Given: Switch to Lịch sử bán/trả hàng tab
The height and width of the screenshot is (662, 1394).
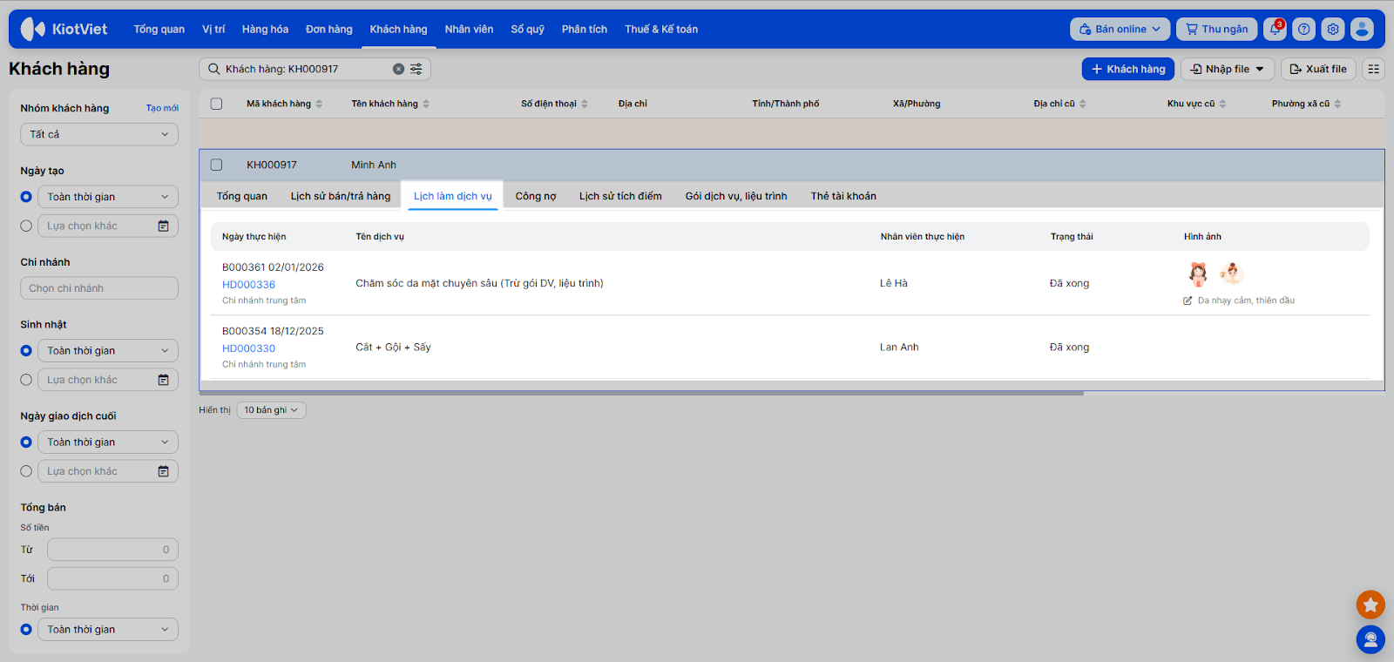Looking at the screenshot, I should coord(341,196).
